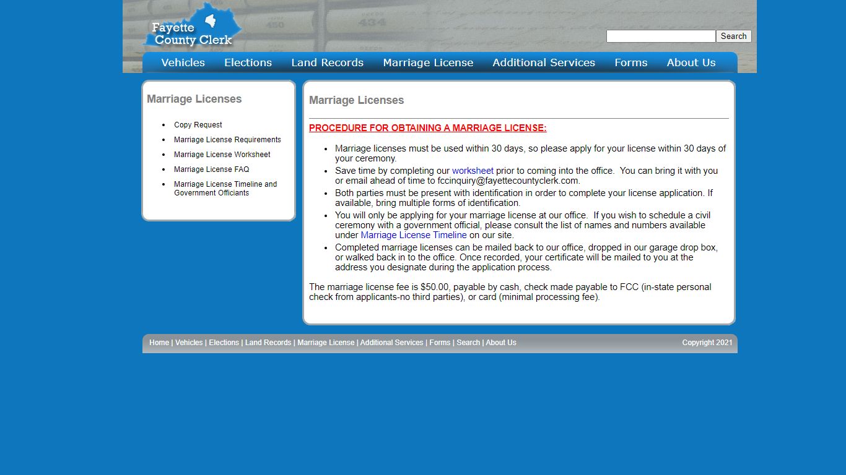Open the Land Records menu
Image resolution: width=846 pixels, height=475 pixels.
[x=327, y=62]
